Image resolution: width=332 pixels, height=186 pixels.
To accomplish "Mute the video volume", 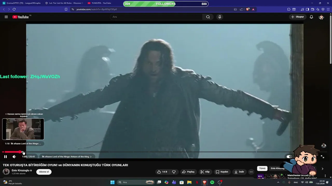I will pyautogui.click(x=14, y=157).
